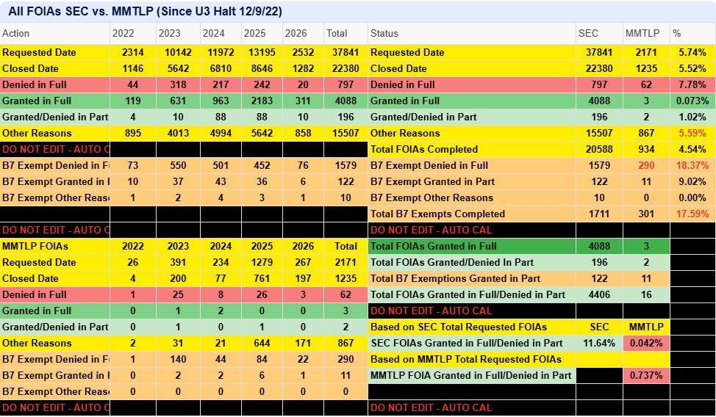Select cell 6810 for Closed Date 2024
716x417 pixels.
[x=221, y=68]
